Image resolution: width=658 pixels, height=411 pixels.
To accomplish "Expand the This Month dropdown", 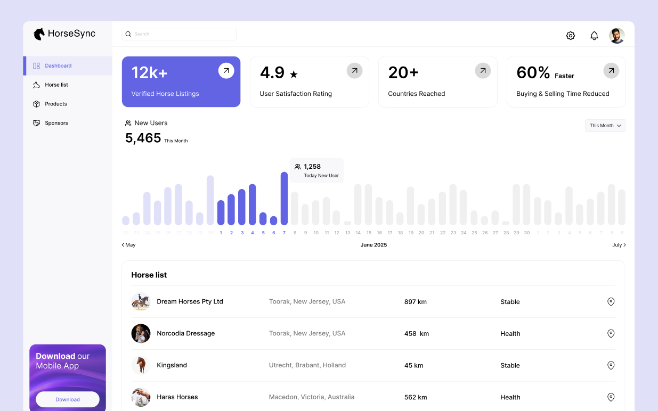I will [x=605, y=126].
